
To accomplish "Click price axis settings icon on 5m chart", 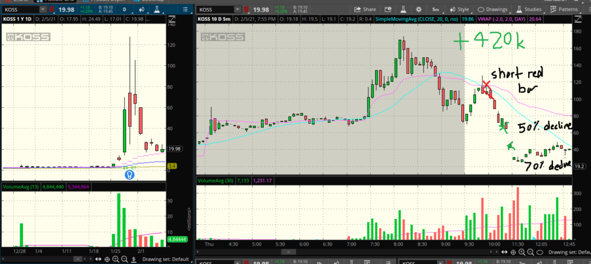I will click(x=577, y=18).
